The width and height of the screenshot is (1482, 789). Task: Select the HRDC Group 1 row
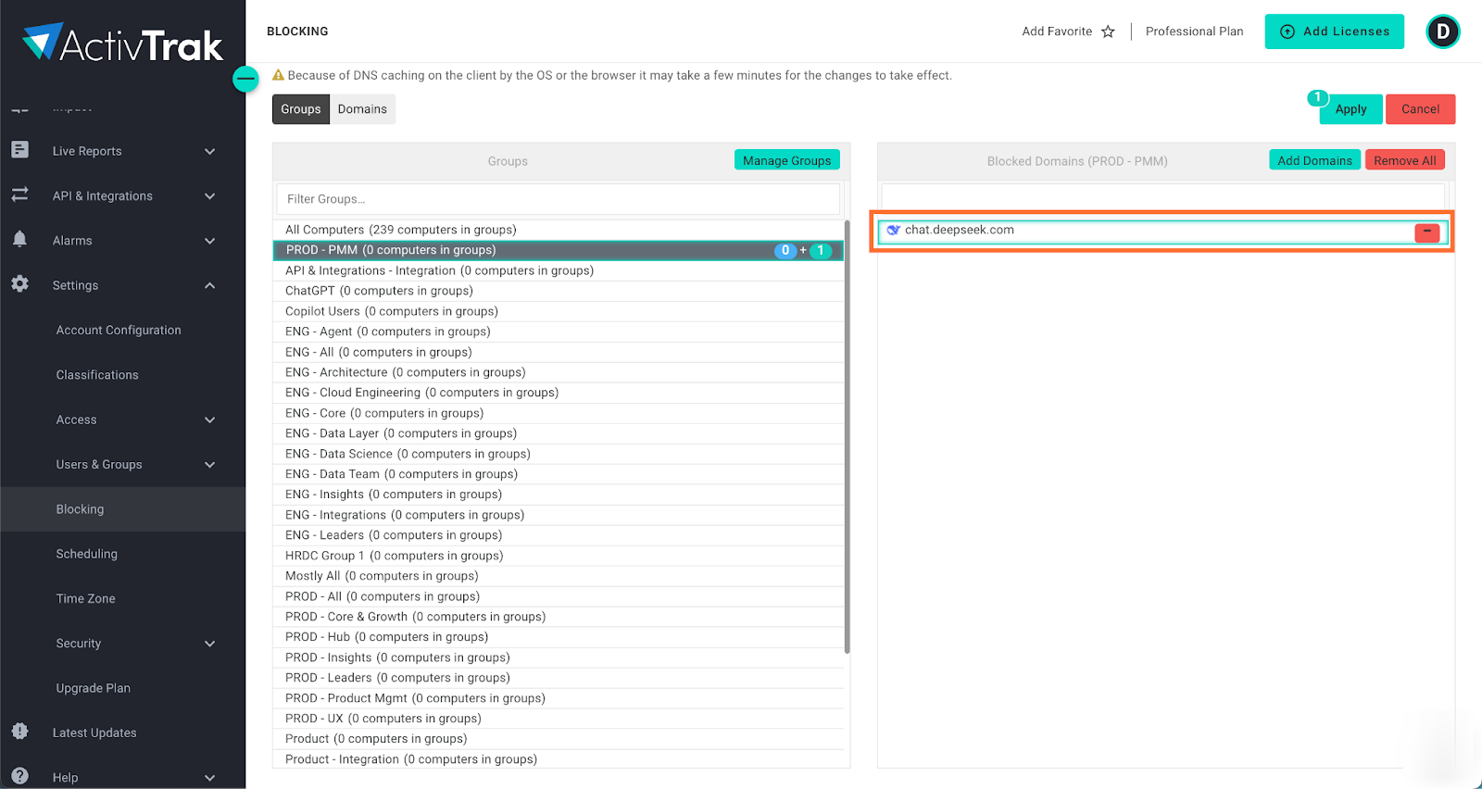tap(558, 556)
